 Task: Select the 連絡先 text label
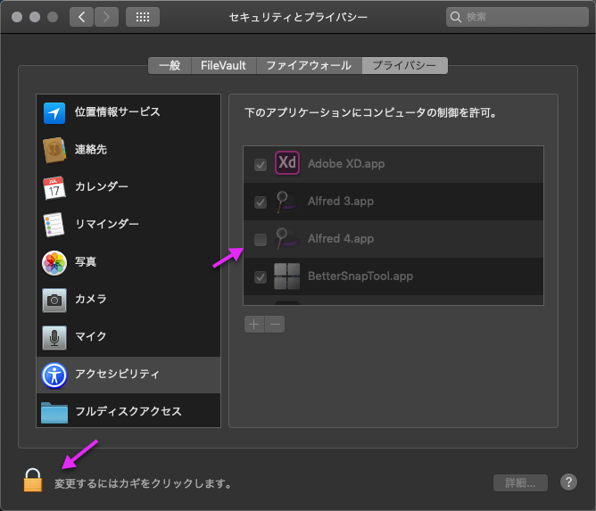click(x=91, y=149)
